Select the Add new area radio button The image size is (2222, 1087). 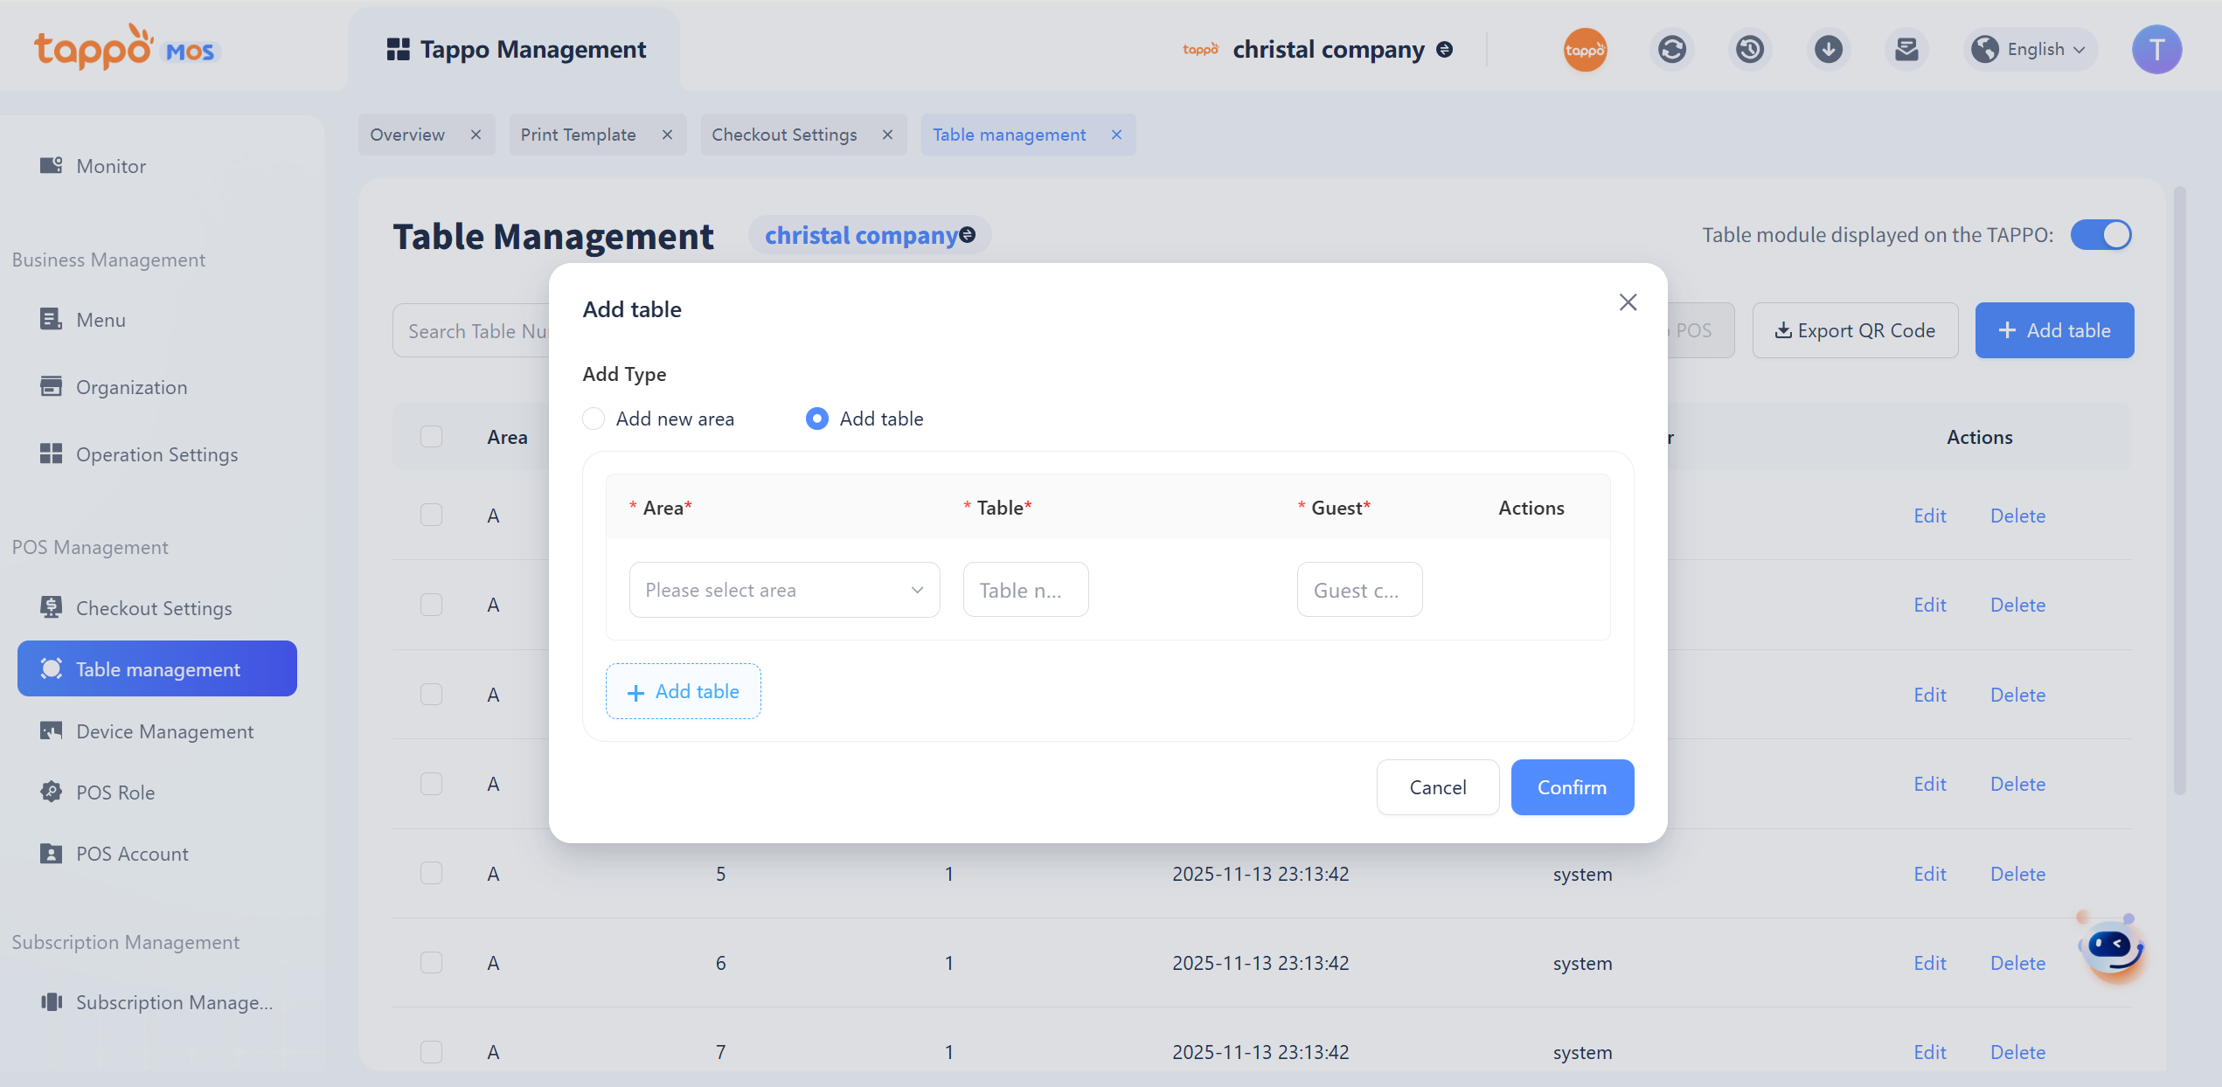click(594, 419)
